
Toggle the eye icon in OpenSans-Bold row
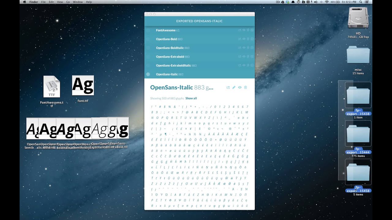pos(244,39)
